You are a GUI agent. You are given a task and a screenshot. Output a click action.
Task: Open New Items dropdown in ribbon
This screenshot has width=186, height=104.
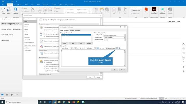(x=8, y=11)
